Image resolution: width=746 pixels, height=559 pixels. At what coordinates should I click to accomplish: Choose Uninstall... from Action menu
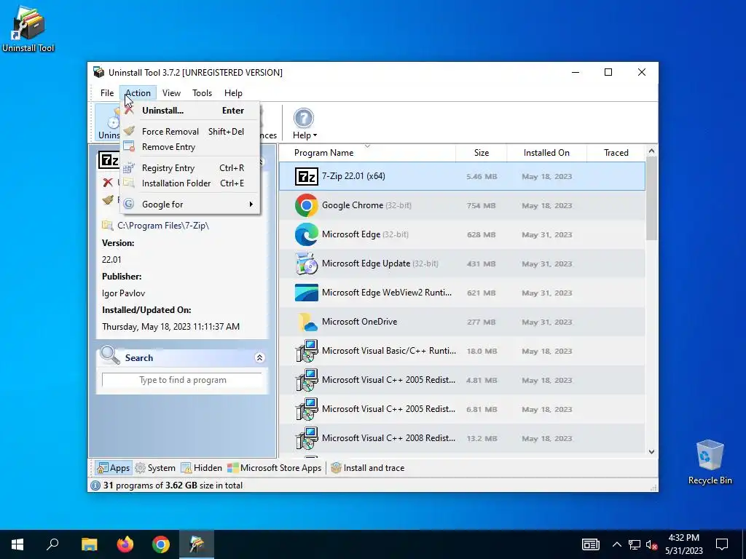click(190, 111)
